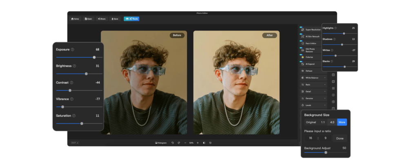
Task: Select the Super-Resolution AI tool
Action: 313,30
